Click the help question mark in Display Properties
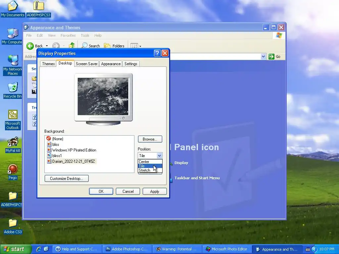Screen dimensions: 339x254 157,53
